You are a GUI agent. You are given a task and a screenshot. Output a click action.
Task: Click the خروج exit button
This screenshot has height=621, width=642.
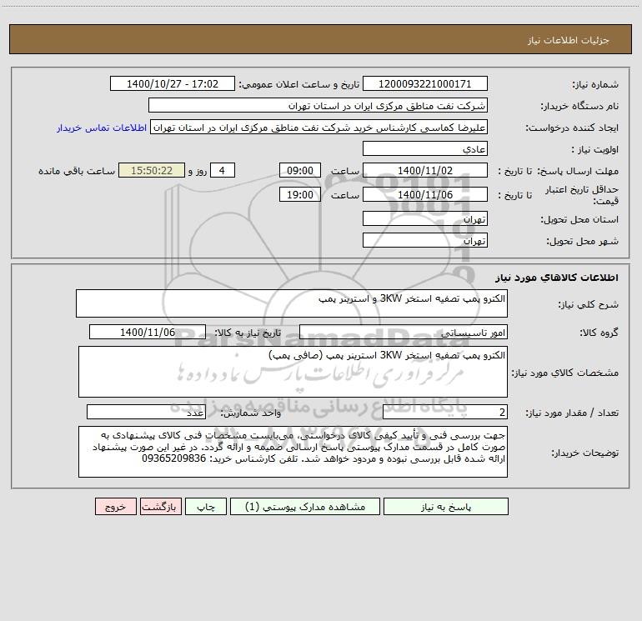(x=115, y=507)
